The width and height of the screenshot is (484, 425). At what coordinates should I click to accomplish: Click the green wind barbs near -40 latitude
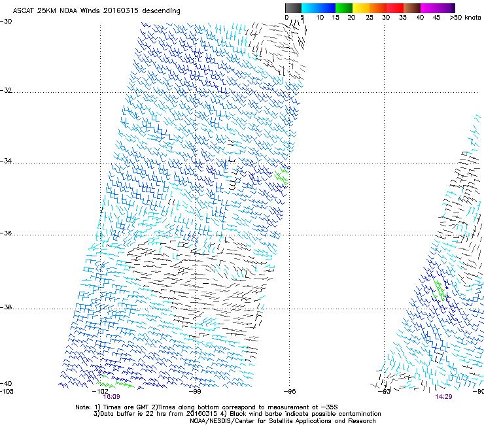click(x=116, y=382)
